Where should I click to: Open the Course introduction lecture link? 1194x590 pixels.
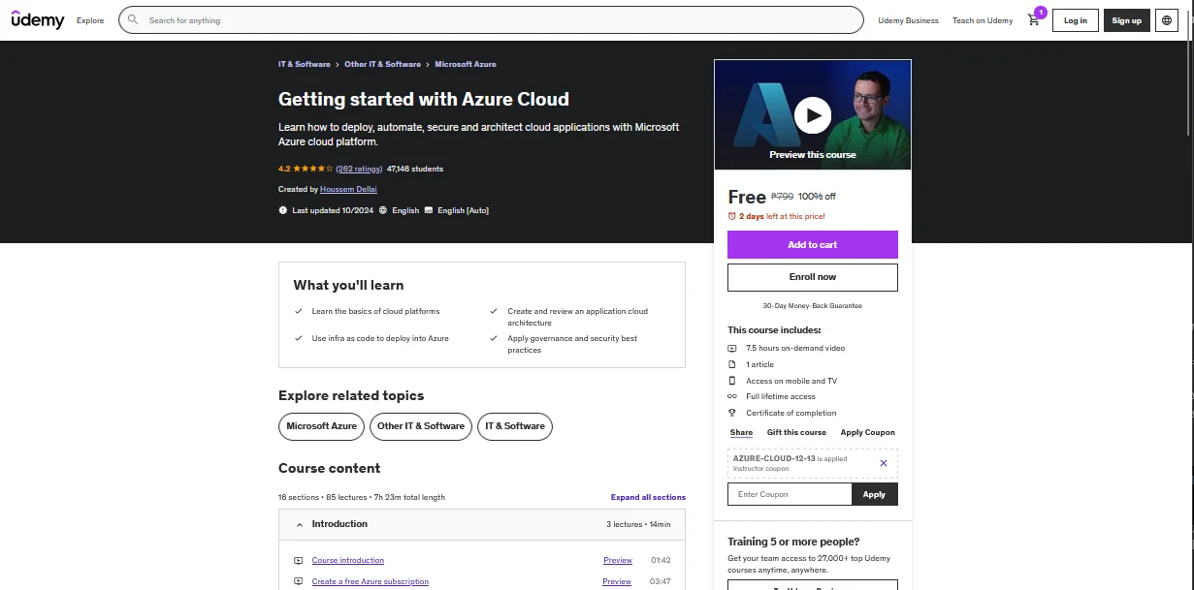[348, 560]
